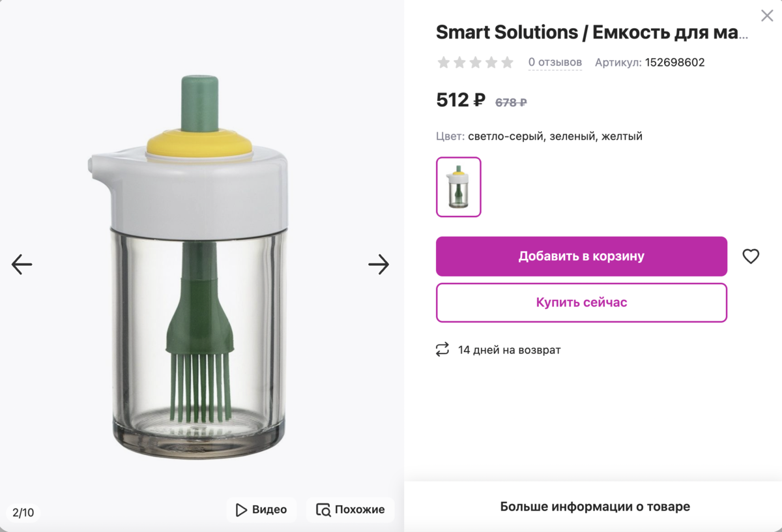This screenshot has height=532, width=782.
Task: Click the Добавить в корзину button
Action: coord(581,256)
